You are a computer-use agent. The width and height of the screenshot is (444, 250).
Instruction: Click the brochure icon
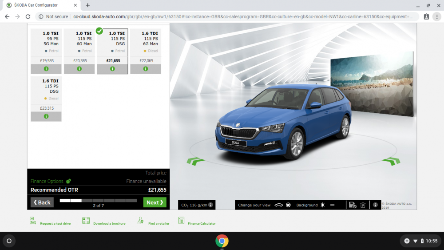point(86,221)
